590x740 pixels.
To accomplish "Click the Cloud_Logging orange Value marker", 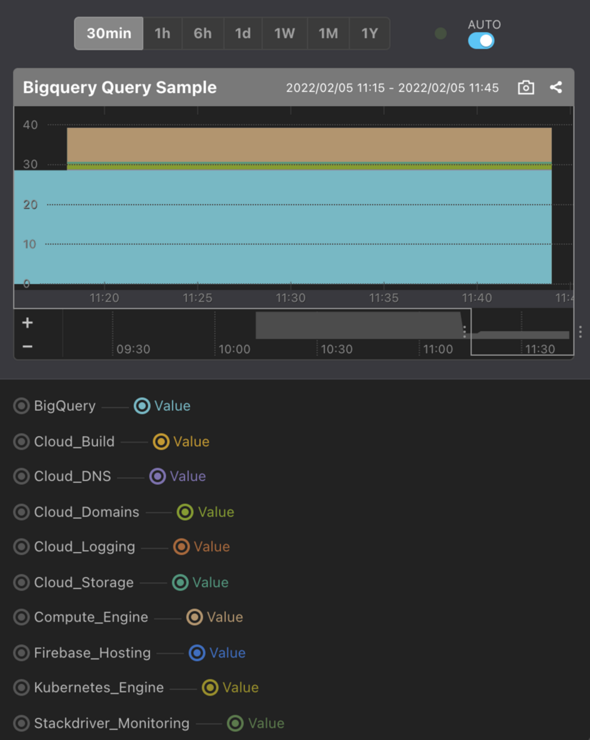I will (182, 547).
